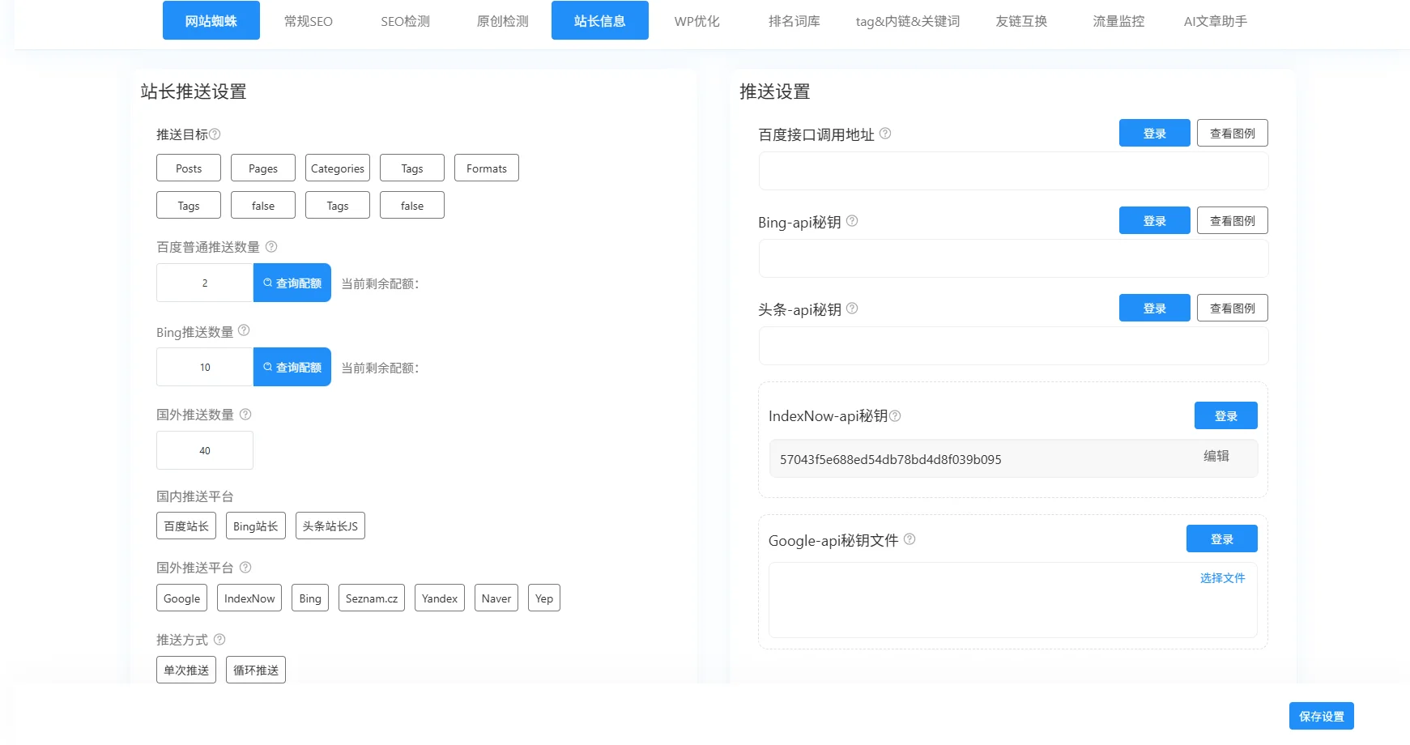Click 查看图例 for 百度接口调用地址

pyautogui.click(x=1233, y=133)
